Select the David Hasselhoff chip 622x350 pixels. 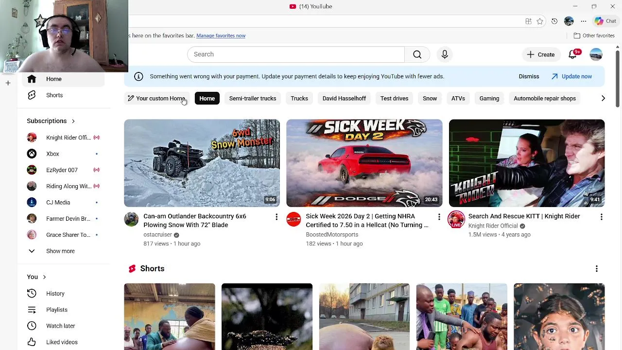(344, 99)
